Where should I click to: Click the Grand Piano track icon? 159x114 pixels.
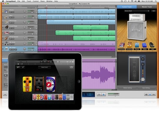point(6,27)
